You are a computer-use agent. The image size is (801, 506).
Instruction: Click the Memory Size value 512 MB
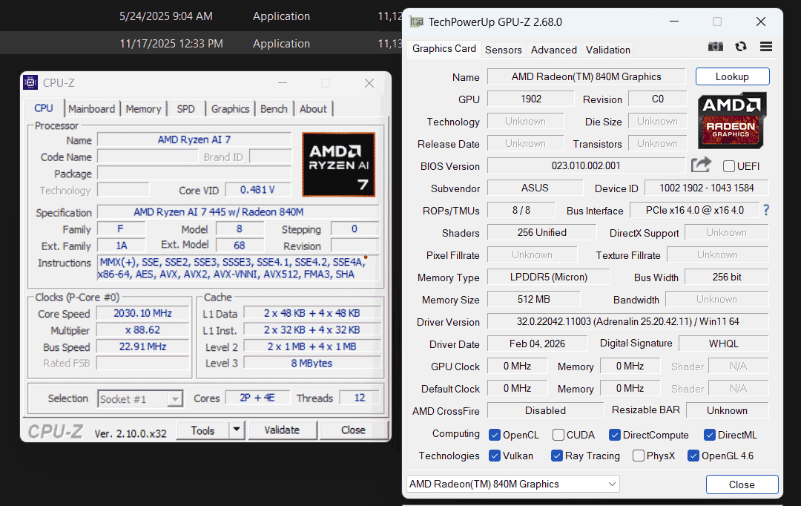coord(534,299)
